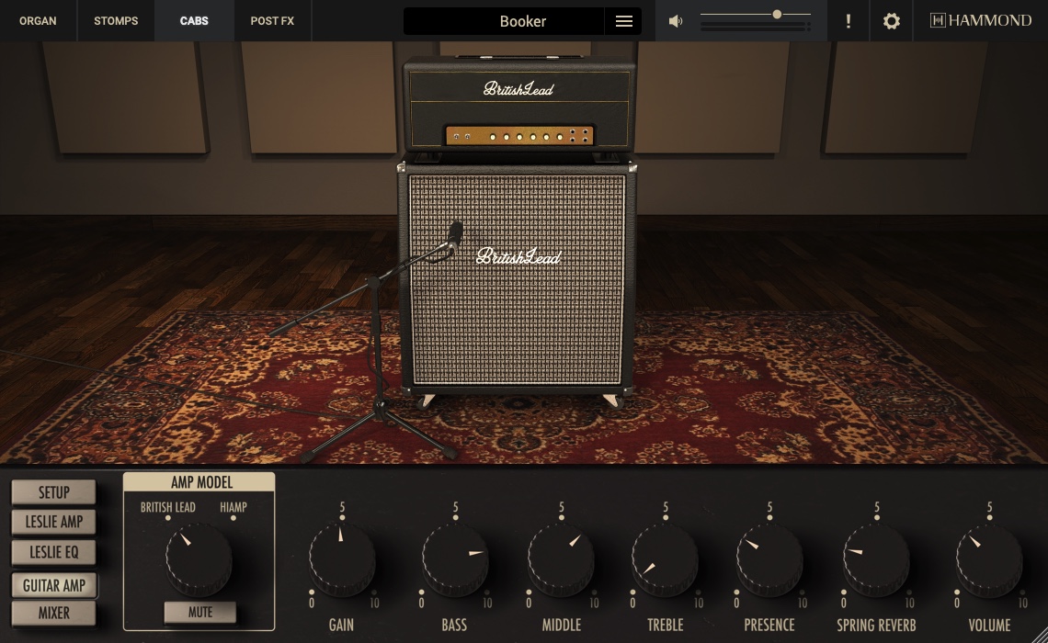Switch to the ORGAN tab
Viewport: 1048px width, 643px height.
(38, 21)
